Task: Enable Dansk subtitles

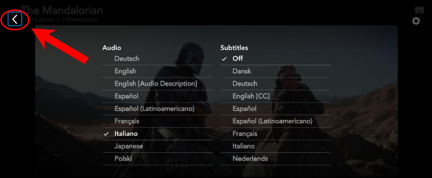Action: tap(275, 71)
